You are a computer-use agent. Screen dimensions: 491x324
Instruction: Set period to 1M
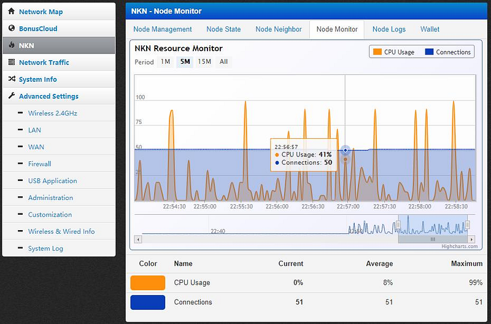(165, 61)
